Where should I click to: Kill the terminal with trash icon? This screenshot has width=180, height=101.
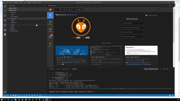point(167,69)
